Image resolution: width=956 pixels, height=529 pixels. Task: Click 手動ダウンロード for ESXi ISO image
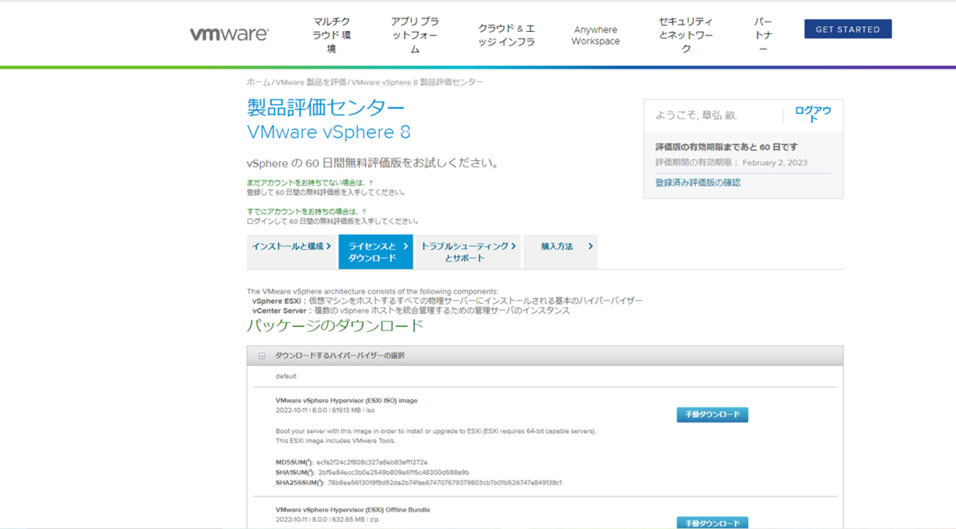click(x=712, y=414)
